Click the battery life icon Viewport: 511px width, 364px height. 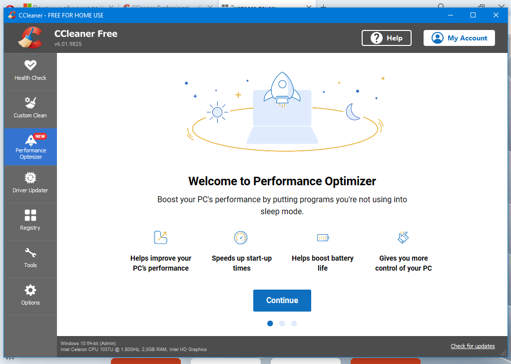(x=323, y=238)
